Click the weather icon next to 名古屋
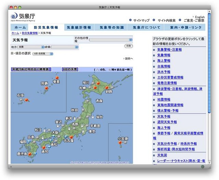 click(x=71, y=137)
